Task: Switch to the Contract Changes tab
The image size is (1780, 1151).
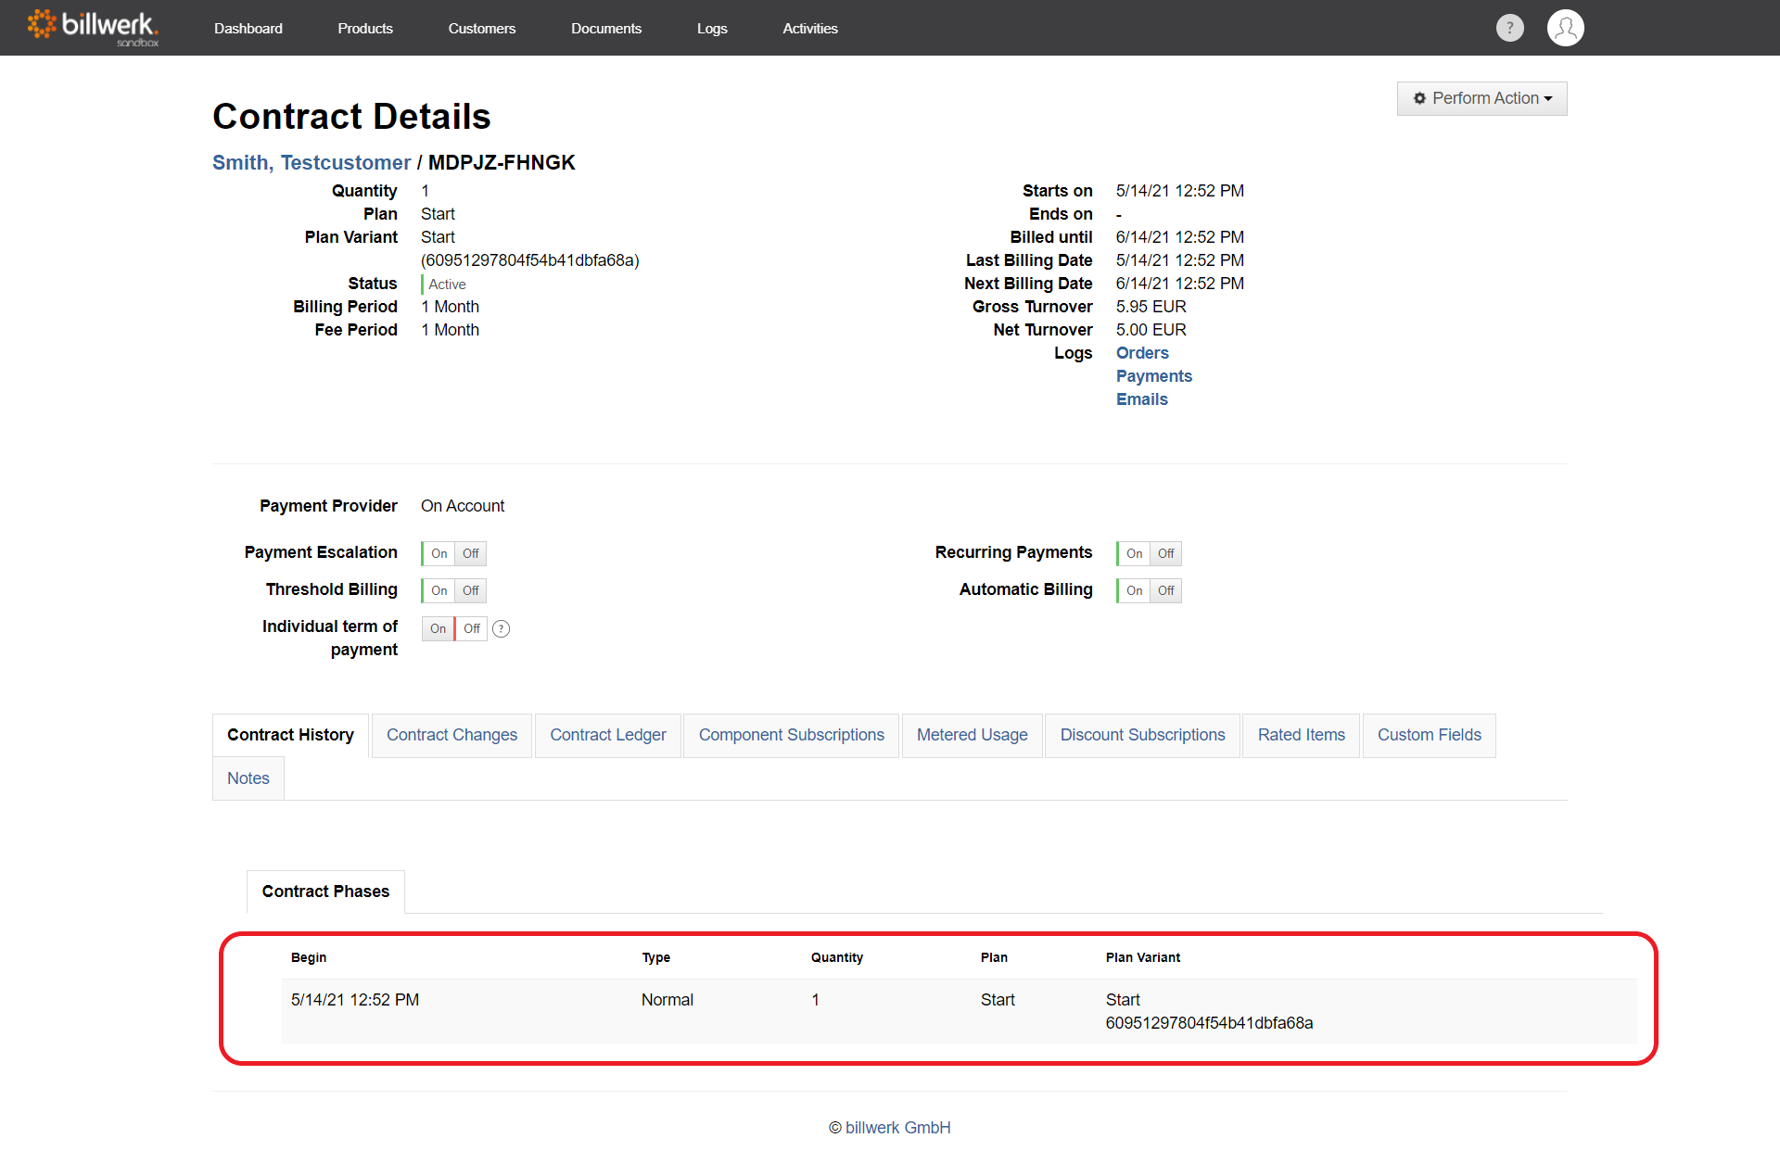Action: [x=451, y=735]
